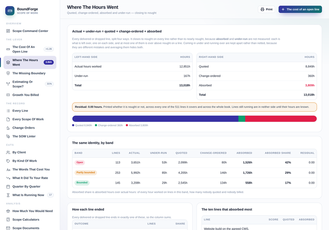This screenshot has height=230, width=329.
Task: Click the Scope Documents envelope icon
Action: pos(8,228)
